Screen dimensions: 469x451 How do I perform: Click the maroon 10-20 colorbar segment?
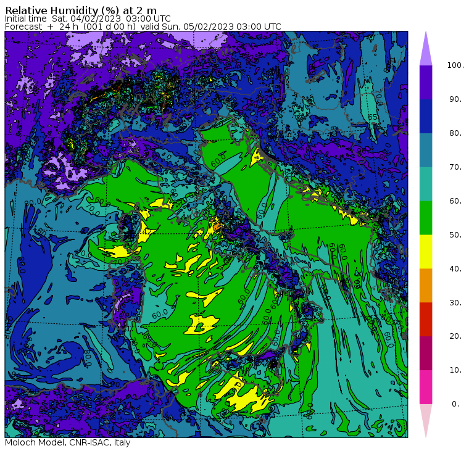pos(426,353)
